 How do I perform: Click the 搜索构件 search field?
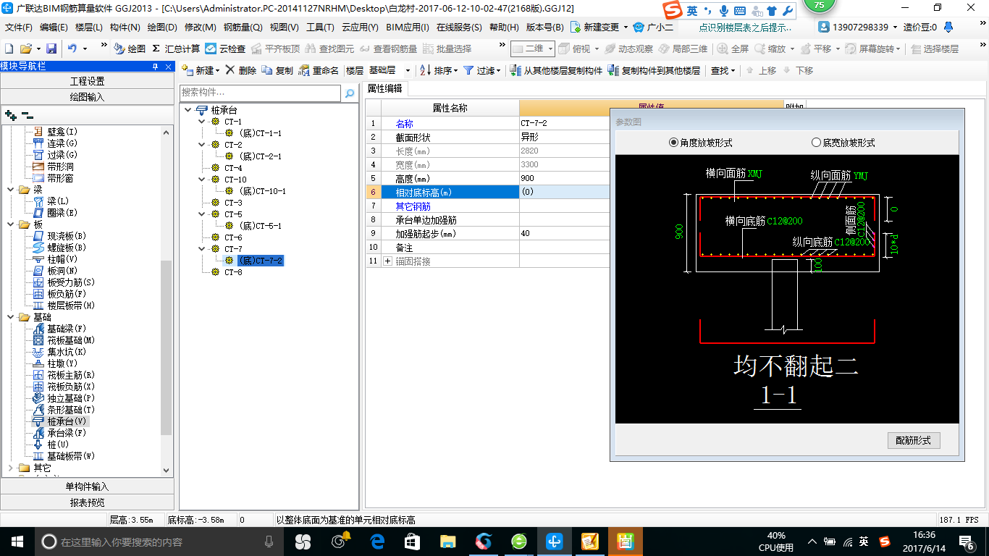click(259, 93)
